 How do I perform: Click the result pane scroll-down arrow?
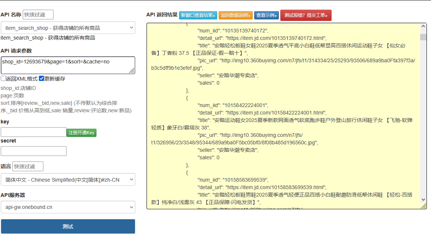423,200
